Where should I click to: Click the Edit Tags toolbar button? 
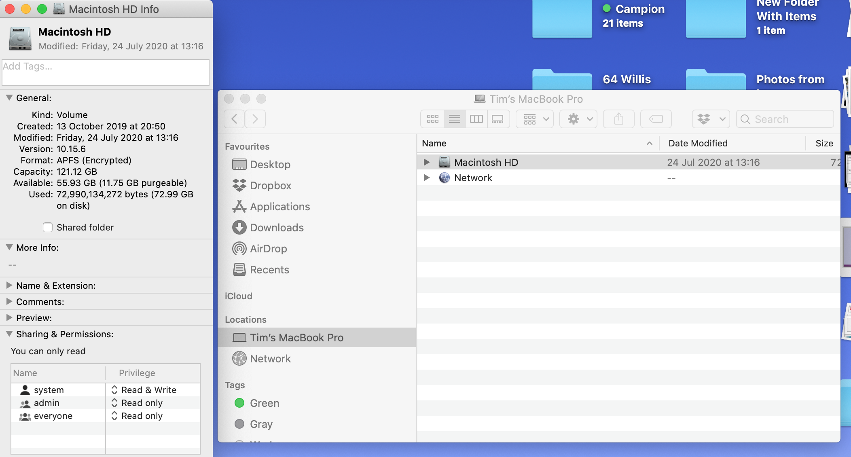(656, 119)
